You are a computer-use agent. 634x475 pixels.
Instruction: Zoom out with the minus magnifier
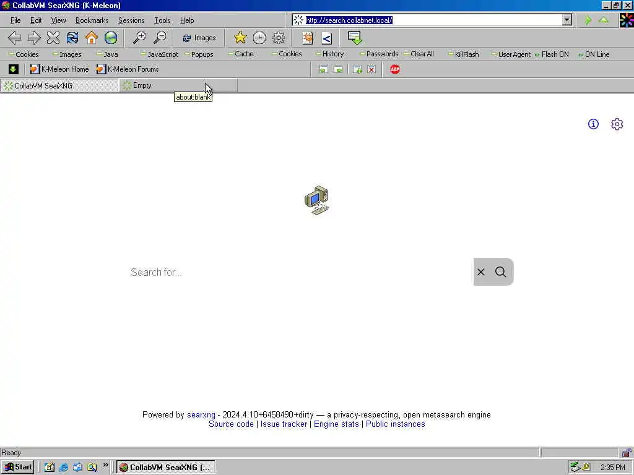tap(160, 38)
